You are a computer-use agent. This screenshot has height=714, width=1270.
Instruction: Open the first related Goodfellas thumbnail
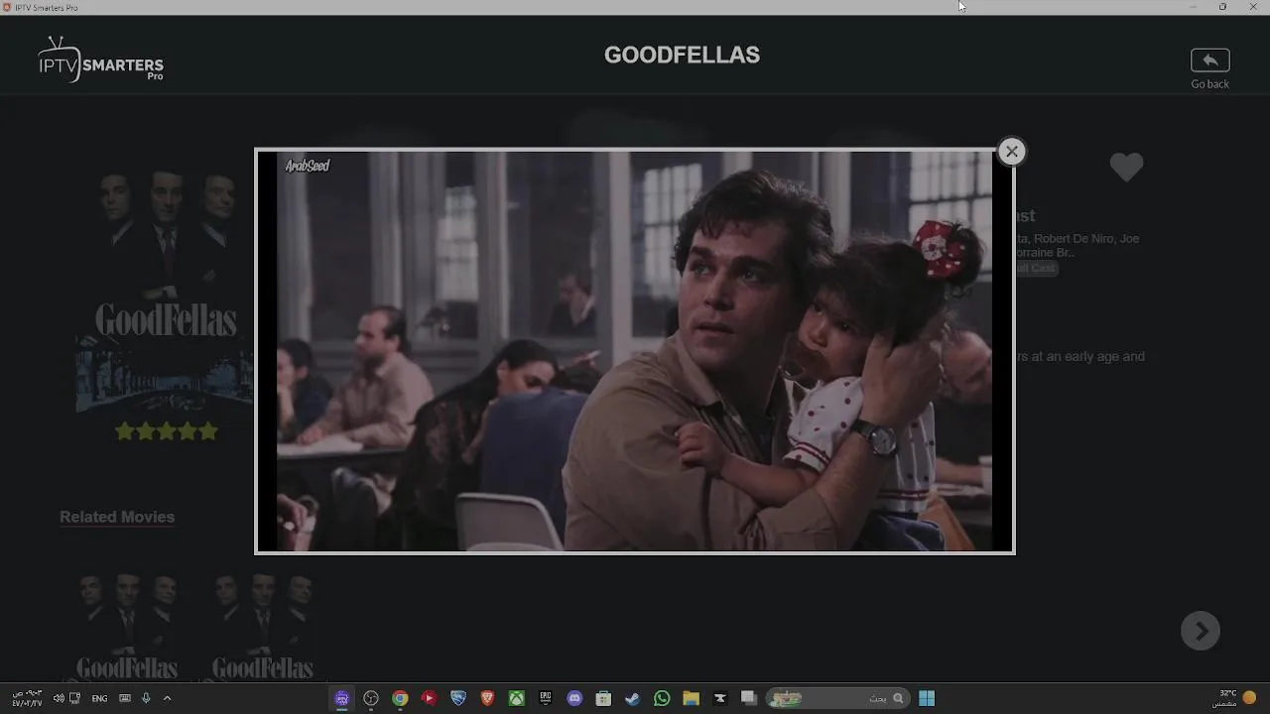(x=127, y=625)
